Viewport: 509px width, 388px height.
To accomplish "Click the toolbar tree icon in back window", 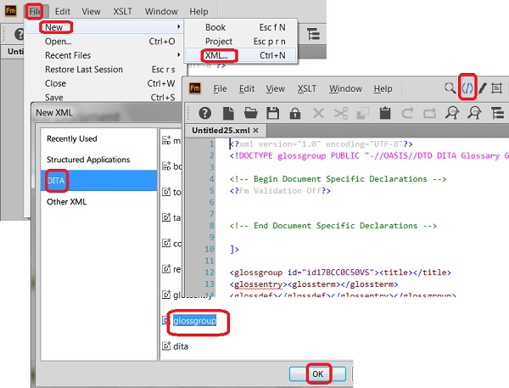I will click(313, 34).
